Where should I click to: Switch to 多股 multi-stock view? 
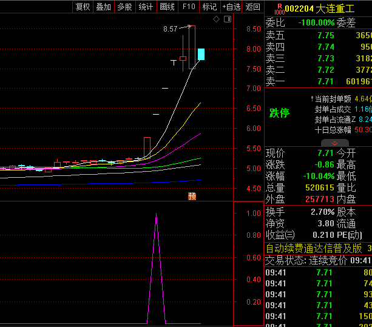pyautogui.click(x=124, y=7)
